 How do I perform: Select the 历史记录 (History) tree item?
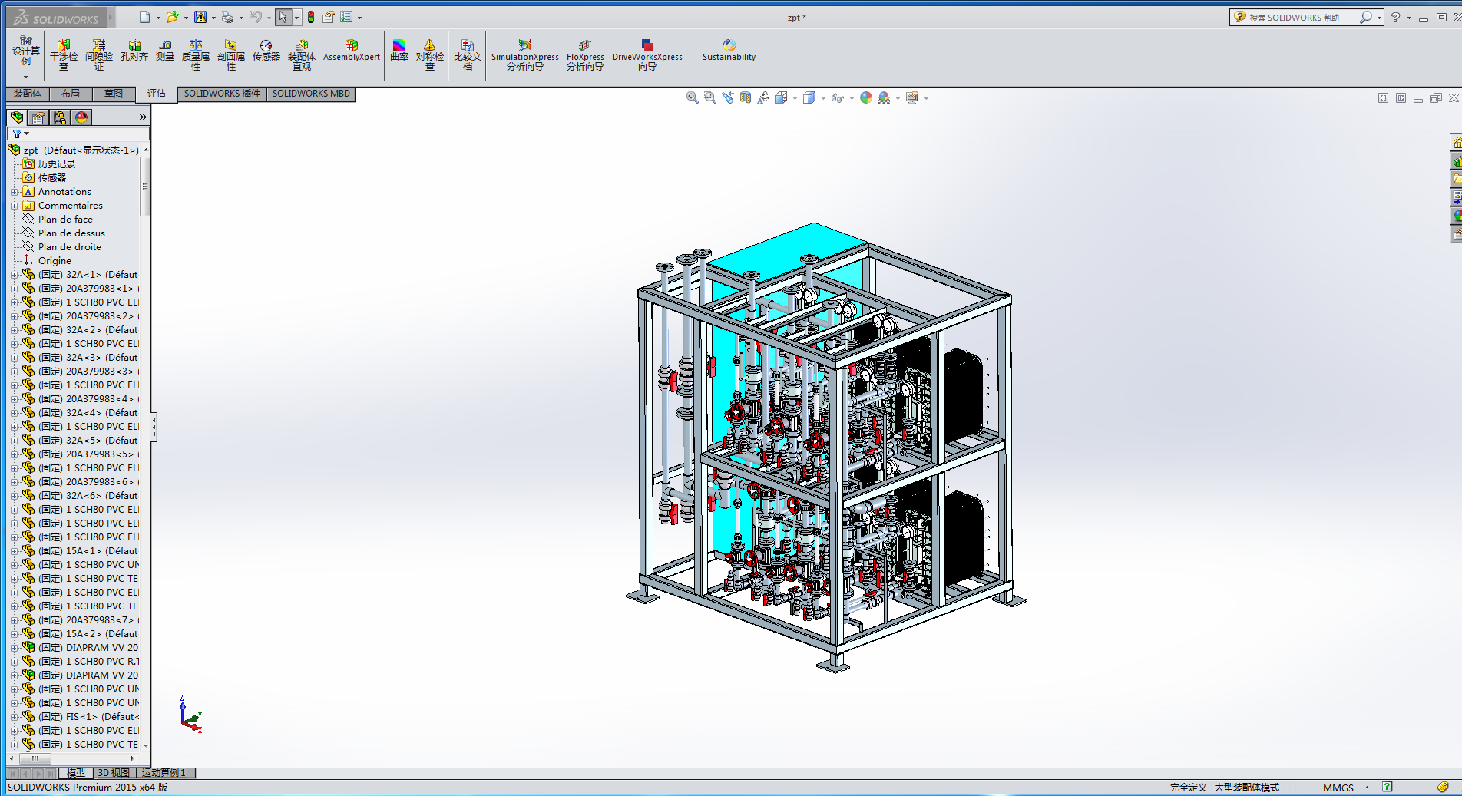click(57, 164)
